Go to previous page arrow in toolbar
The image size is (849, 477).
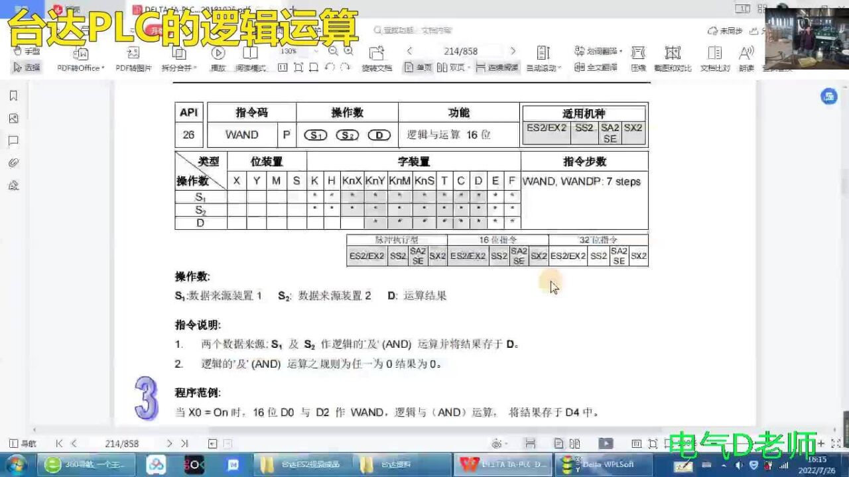(x=409, y=51)
